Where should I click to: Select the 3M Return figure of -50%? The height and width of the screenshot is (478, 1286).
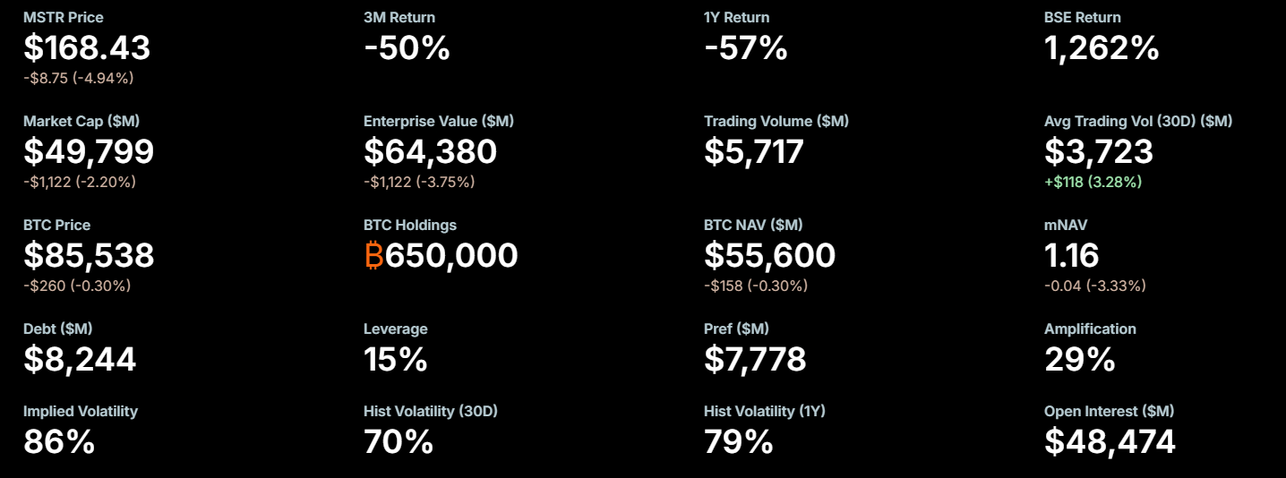(x=407, y=48)
